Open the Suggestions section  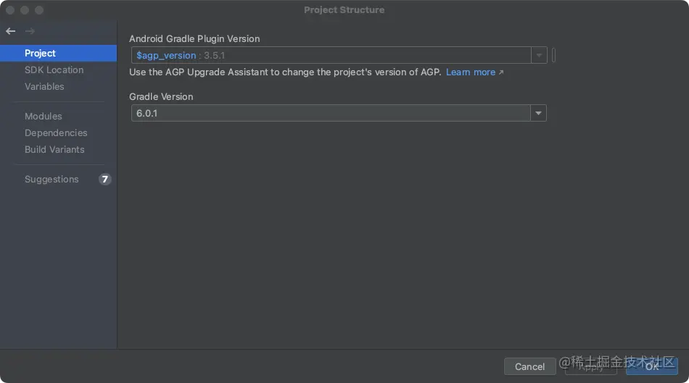pos(51,180)
